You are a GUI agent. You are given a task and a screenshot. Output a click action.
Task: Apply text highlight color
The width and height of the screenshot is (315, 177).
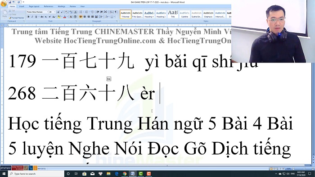59,17
